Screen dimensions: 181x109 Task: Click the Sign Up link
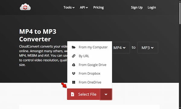(x=137, y=8)
